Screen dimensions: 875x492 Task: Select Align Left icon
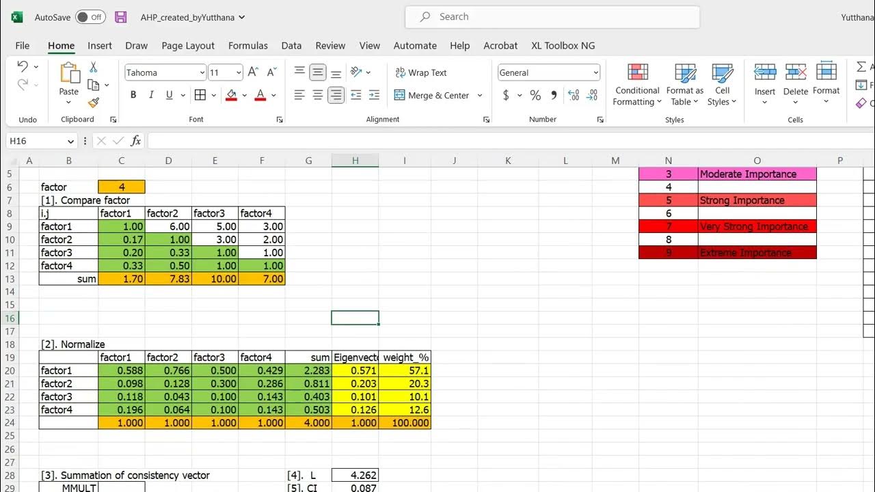[299, 95]
